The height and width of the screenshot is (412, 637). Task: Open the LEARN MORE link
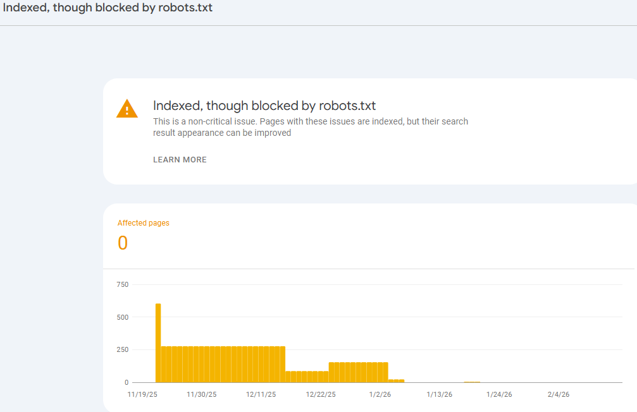(180, 160)
